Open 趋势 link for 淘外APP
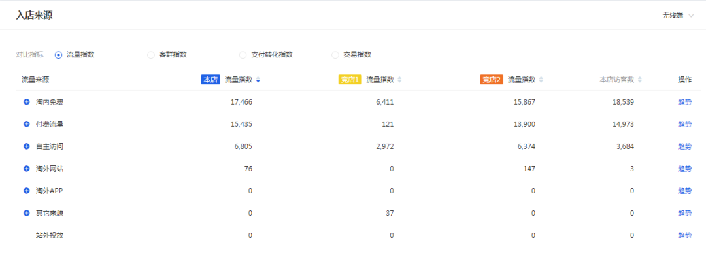 point(684,191)
